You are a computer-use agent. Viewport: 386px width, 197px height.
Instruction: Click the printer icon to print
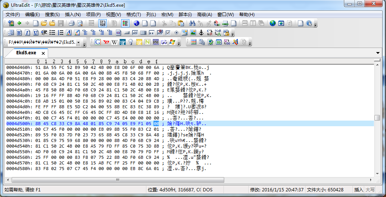(x=71, y=23)
